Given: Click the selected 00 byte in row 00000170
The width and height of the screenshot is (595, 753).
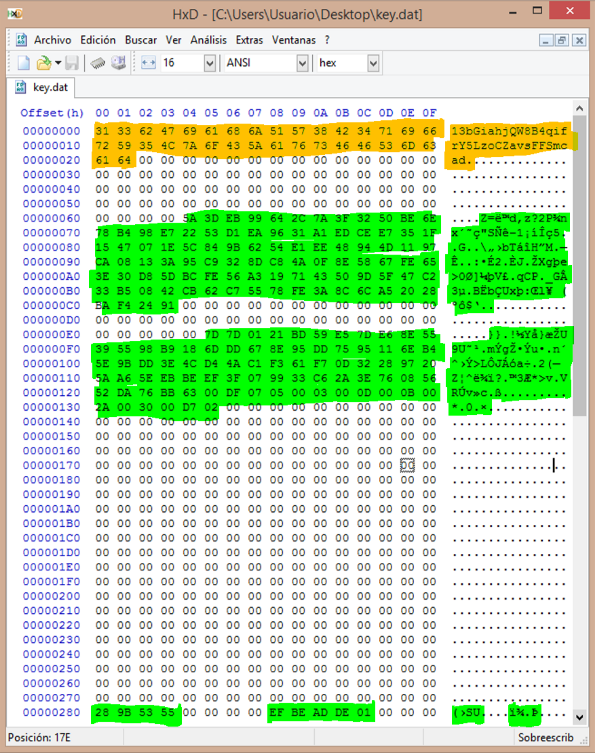Looking at the screenshot, I should click(407, 465).
